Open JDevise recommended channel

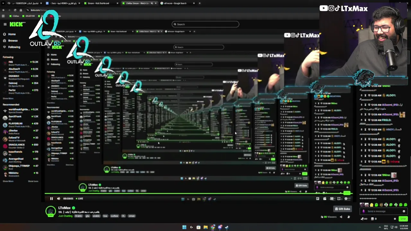(x=21, y=132)
